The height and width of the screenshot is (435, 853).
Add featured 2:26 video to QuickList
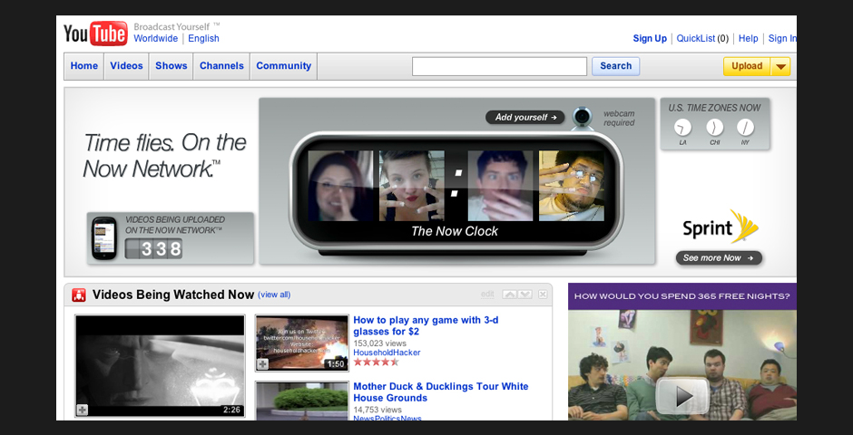pyautogui.click(x=83, y=410)
